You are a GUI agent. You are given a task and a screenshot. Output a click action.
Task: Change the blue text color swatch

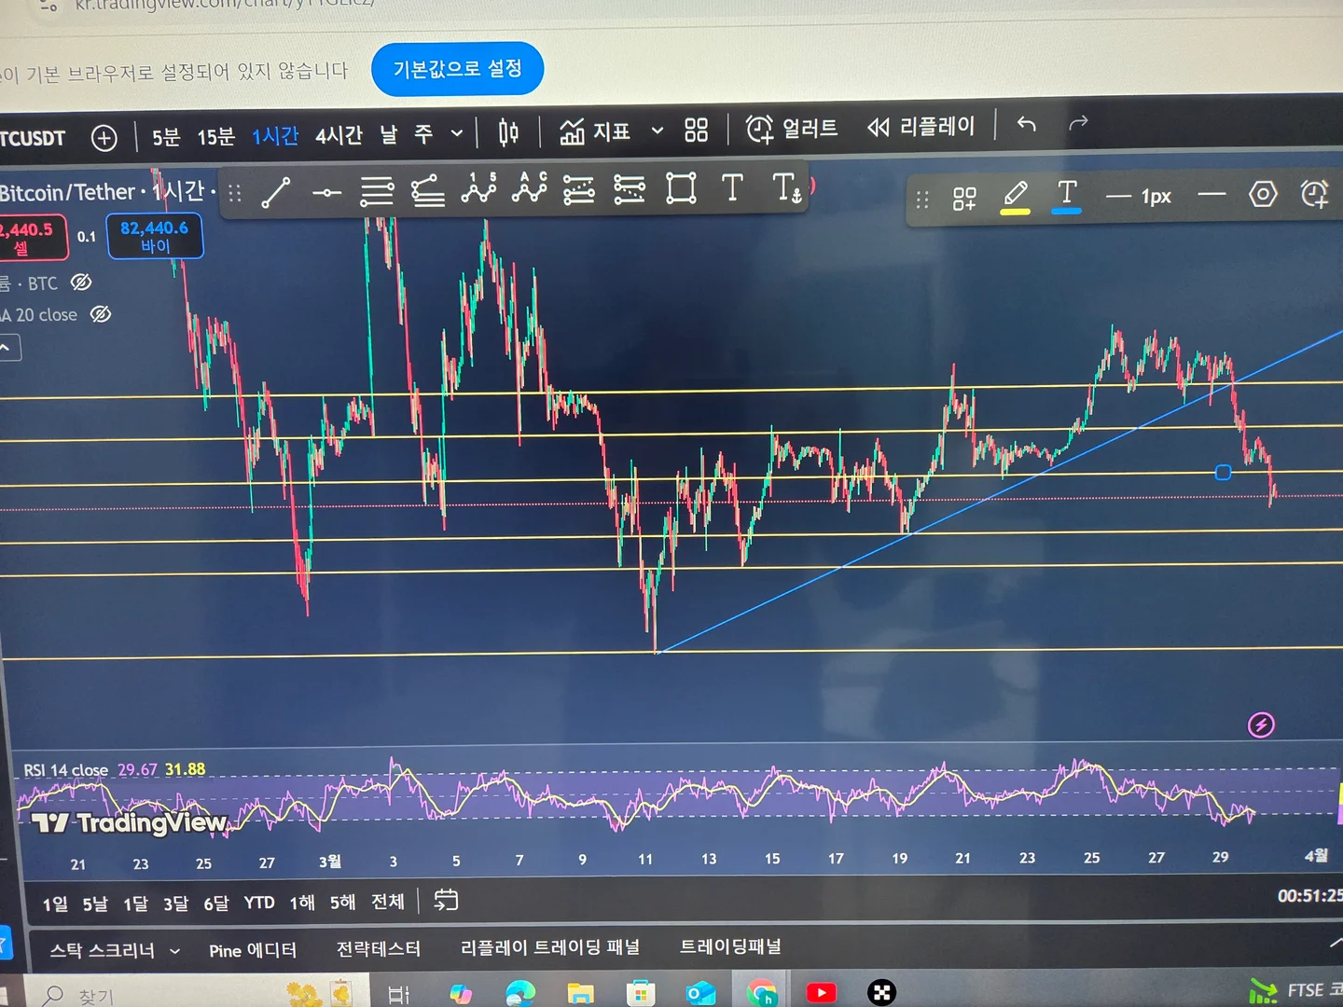(1067, 196)
